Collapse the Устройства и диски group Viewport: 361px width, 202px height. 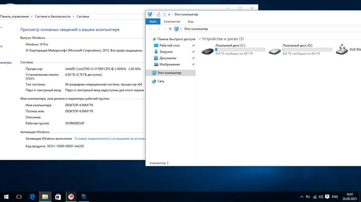click(x=200, y=39)
